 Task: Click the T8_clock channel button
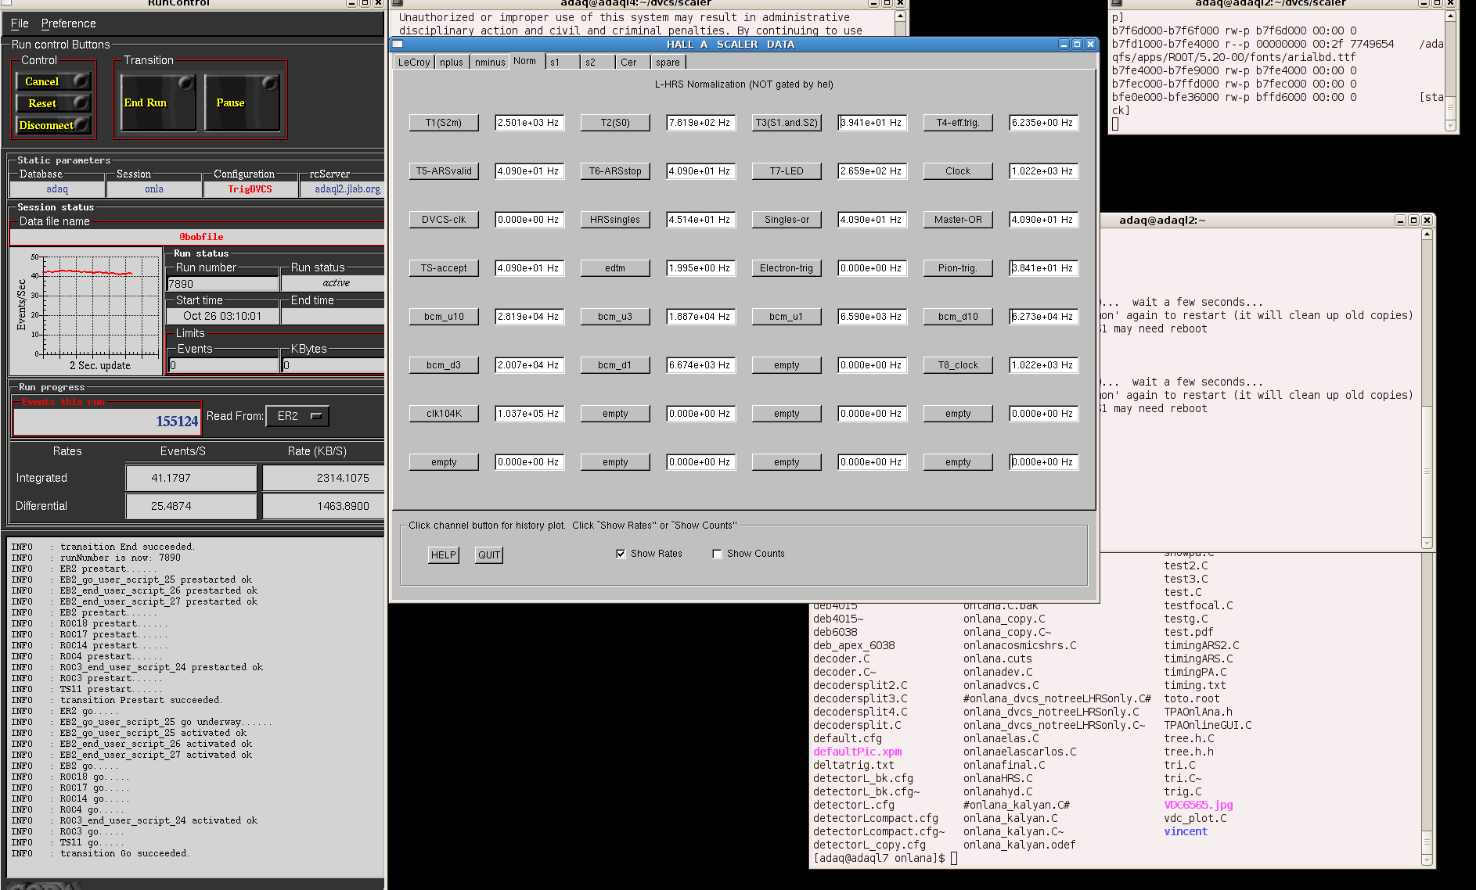point(958,365)
